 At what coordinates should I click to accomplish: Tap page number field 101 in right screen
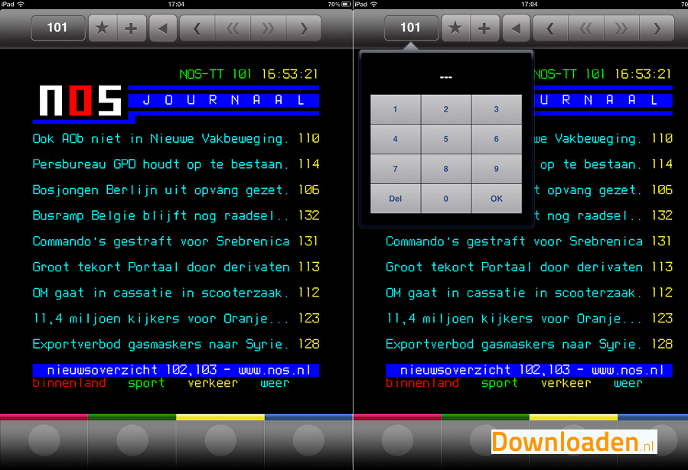(x=411, y=28)
